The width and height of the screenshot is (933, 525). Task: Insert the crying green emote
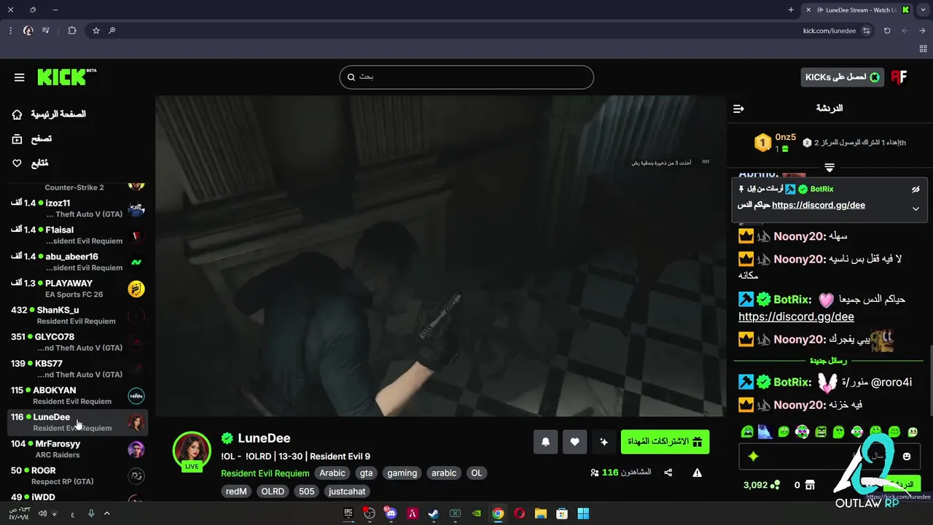tap(747, 432)
